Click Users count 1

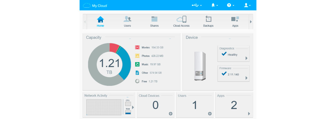(195, 105)
